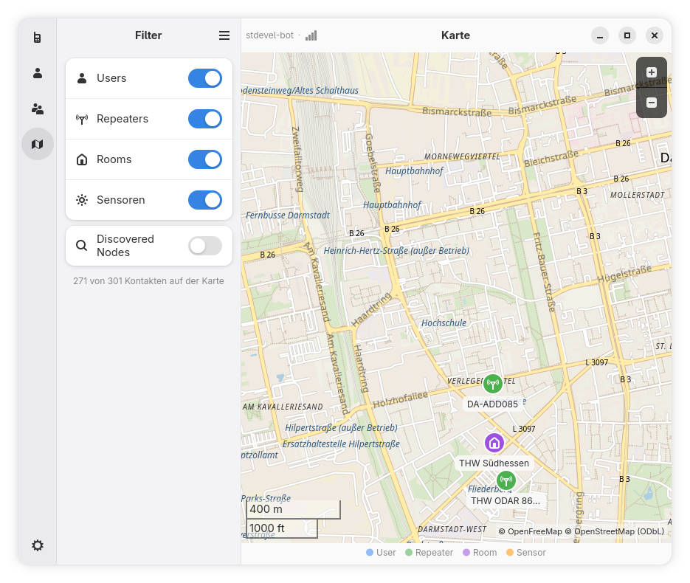Screen dimensions: 690x583
Task: Open the radio device sidebar page
Action: (38, 38)
